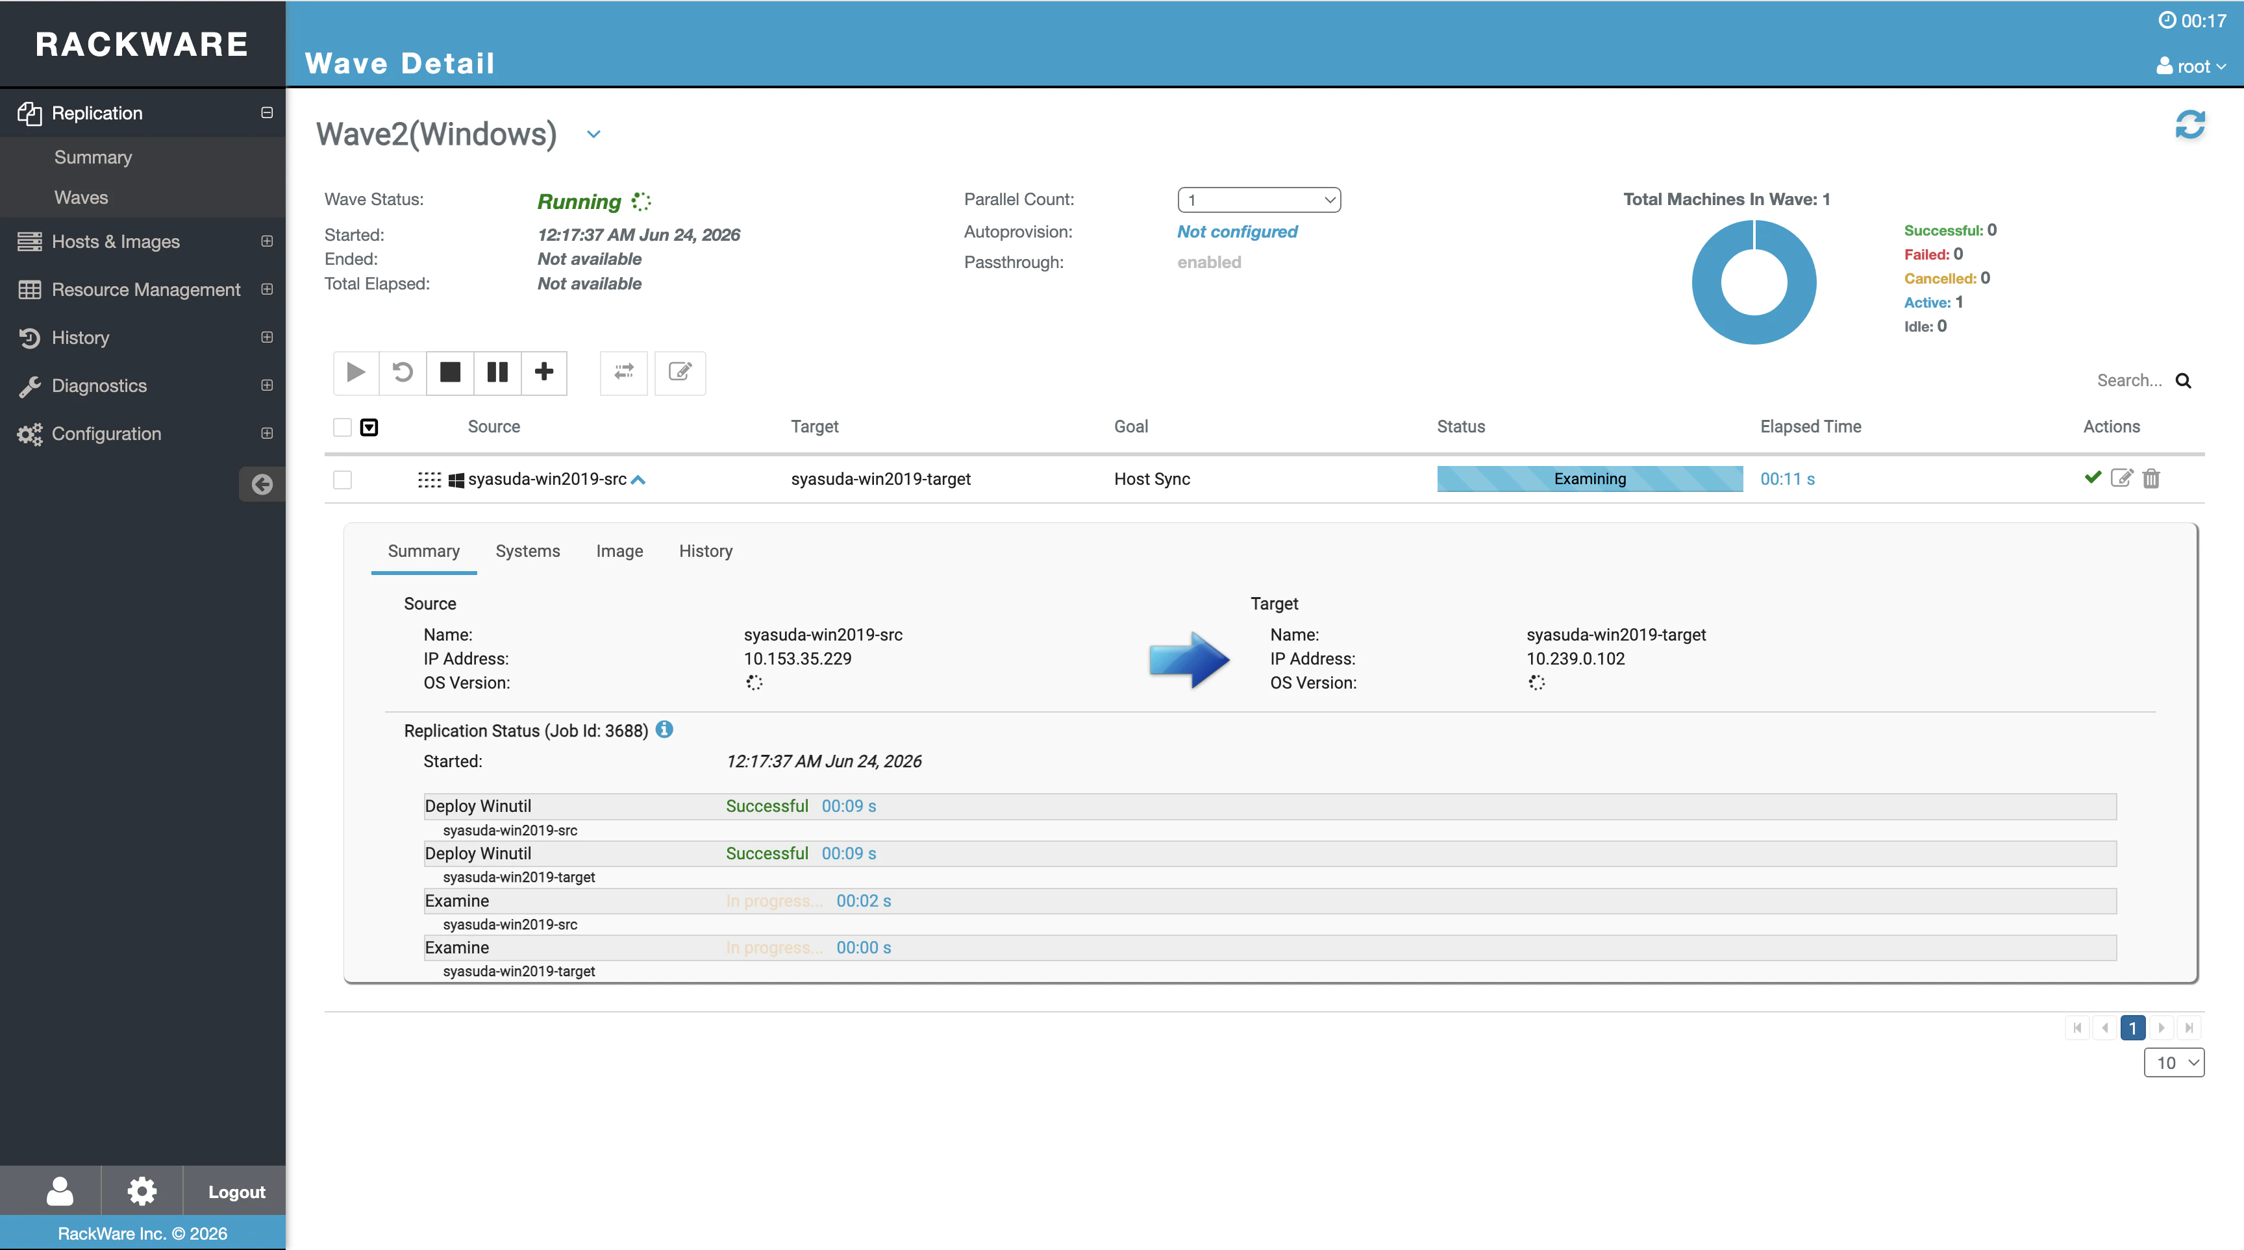The height and width of the screenshot is (1250, 2244).
Task: Click the drag handle for syasuda-win2019-src
Action: click(429, 480)
